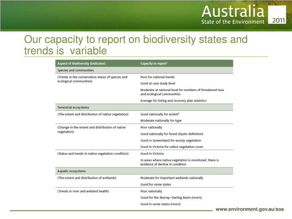Click '(The extent and distribution of wetlands)'

pyautogui.click(x=87, y=178)
